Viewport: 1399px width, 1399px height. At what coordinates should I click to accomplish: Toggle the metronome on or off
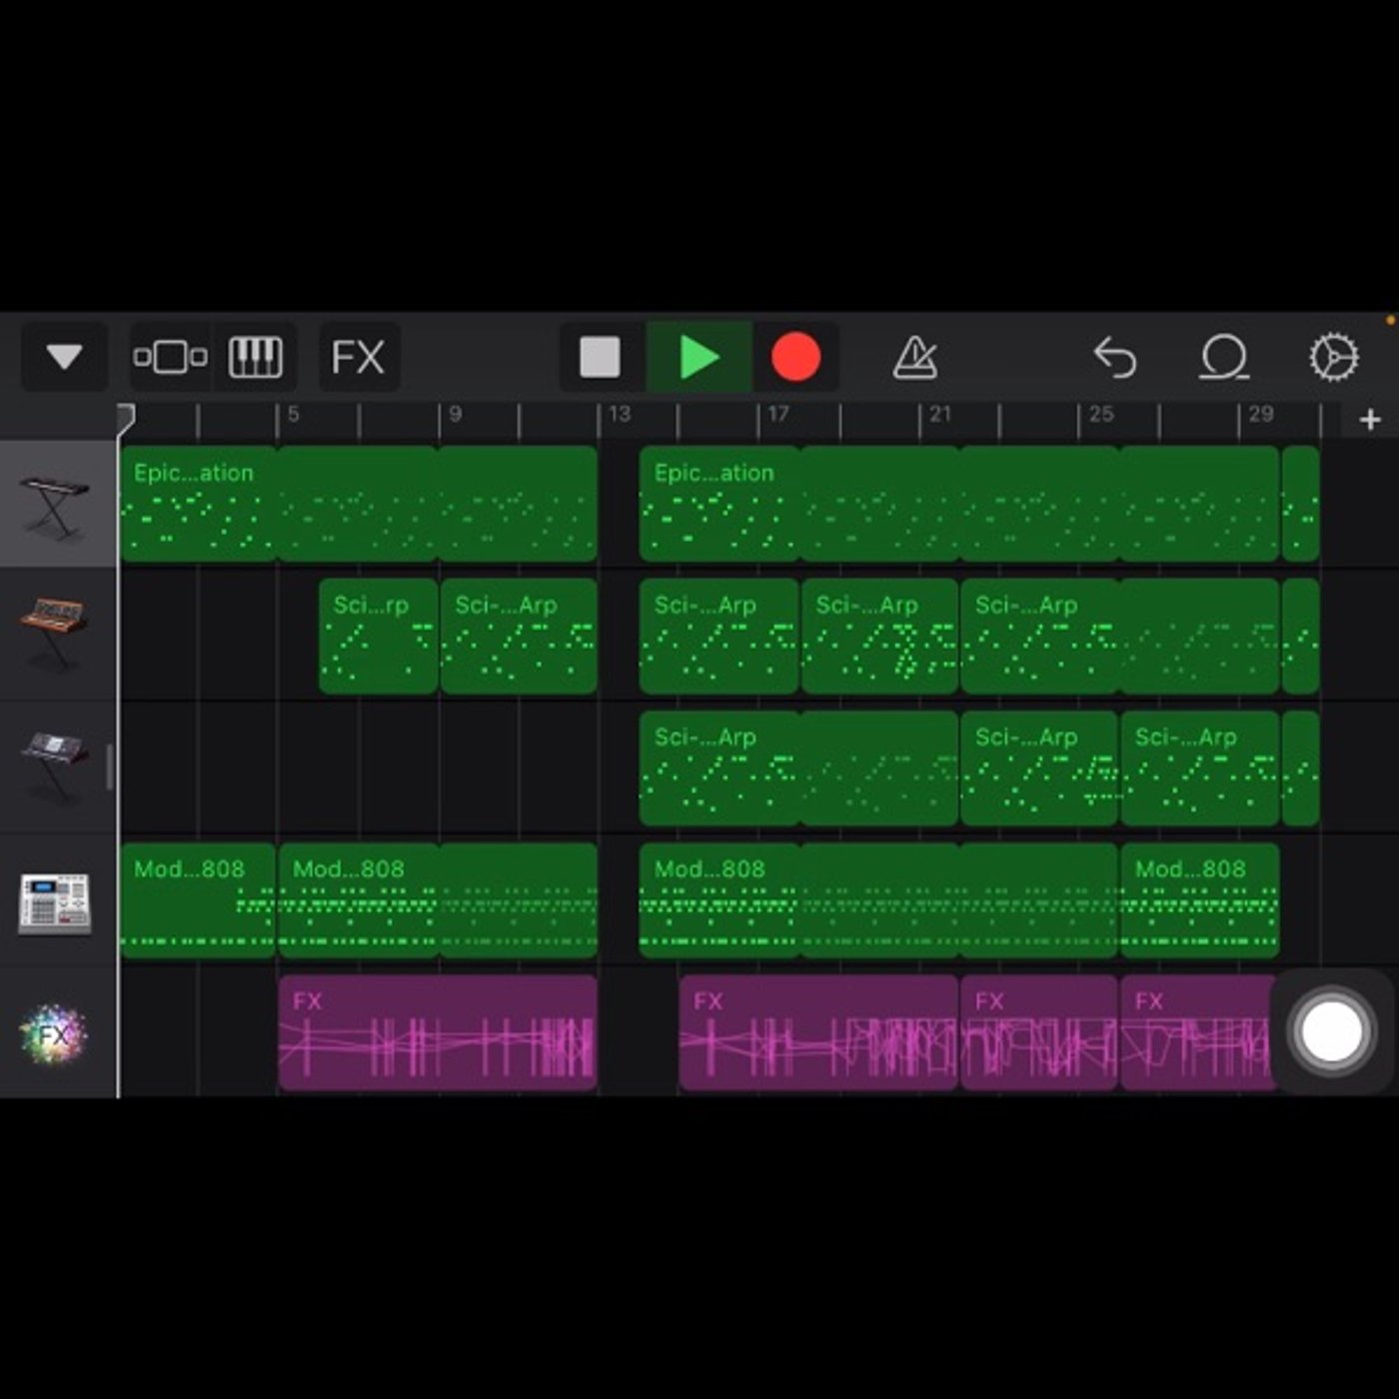pos(914,357)
